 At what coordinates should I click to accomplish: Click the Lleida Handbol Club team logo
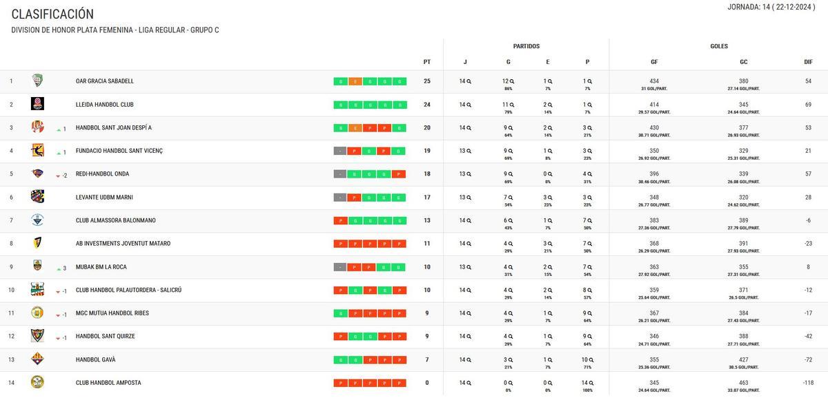37,104
